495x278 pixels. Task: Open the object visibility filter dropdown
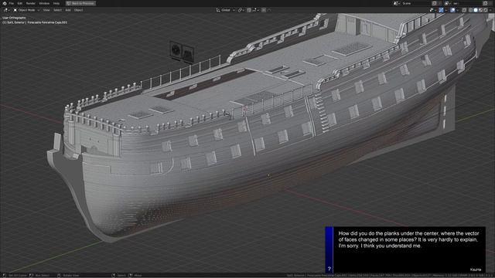(432, 10)
